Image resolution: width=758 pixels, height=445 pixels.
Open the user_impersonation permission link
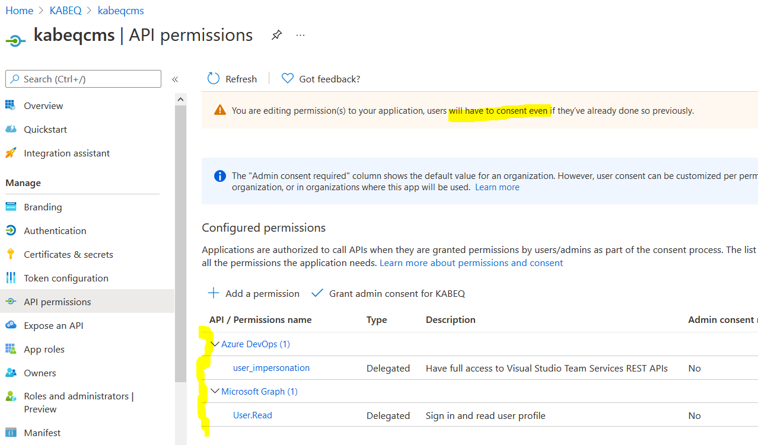point(271,368)
